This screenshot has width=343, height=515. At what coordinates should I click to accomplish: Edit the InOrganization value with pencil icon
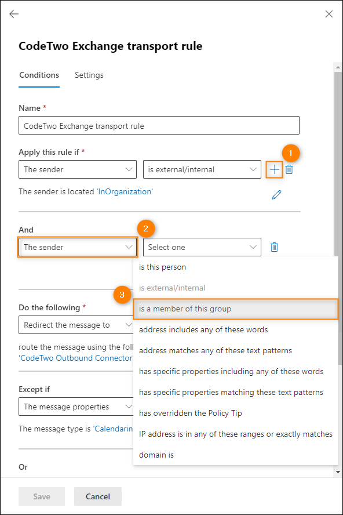(x=276, y=195)
